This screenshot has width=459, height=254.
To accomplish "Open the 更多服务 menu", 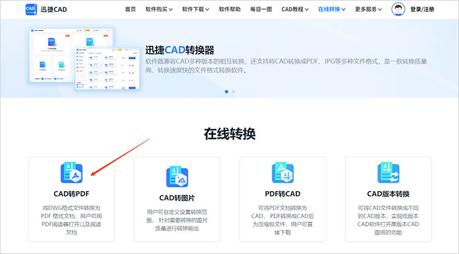I will point(368,9).
